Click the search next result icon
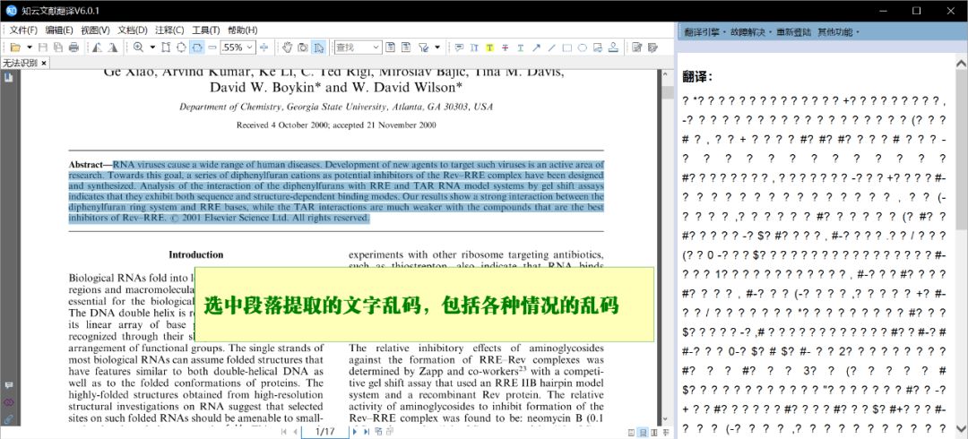Screen dimensions: 968x439 click(406, 47)
